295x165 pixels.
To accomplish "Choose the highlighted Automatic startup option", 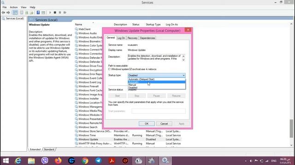I will pyautogui.click(x=157, y=82).
